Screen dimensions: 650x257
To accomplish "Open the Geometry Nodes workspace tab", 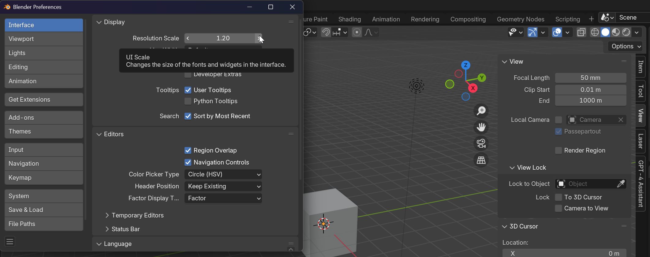I will (x=521, y=19).
